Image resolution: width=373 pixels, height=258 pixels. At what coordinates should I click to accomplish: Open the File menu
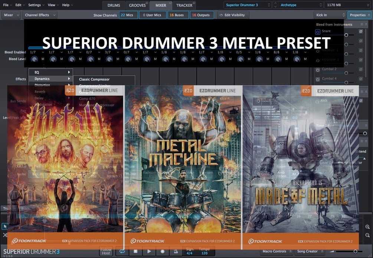(x=8, y=5)
